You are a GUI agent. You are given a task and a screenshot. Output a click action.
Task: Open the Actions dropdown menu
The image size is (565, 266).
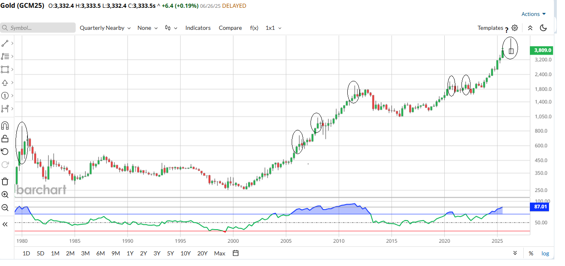click(533, 14)
